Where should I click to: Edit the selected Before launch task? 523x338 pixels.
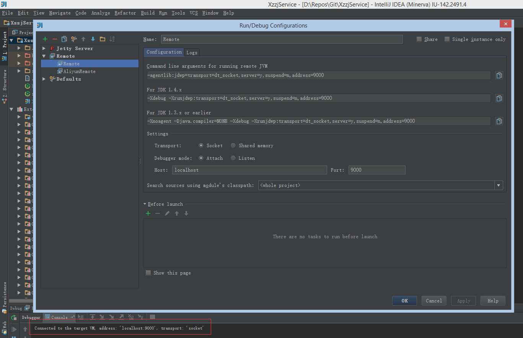(167, 213)
